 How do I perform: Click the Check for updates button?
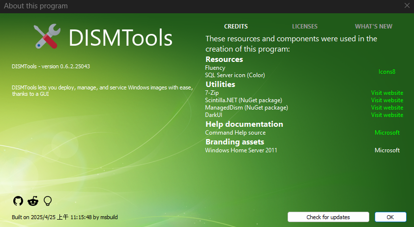tap(328, 217)
